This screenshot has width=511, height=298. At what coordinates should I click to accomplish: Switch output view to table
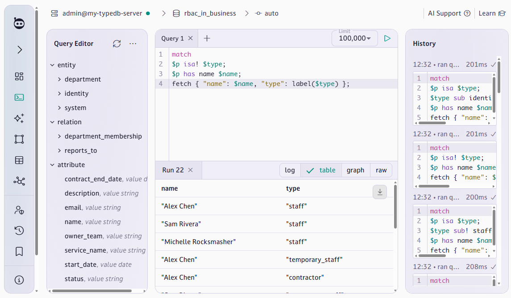[x=321, y=170]
